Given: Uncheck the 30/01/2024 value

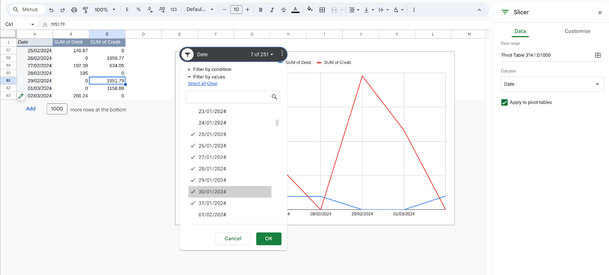Looking at the screenshot, I should (x=230, y=192).
